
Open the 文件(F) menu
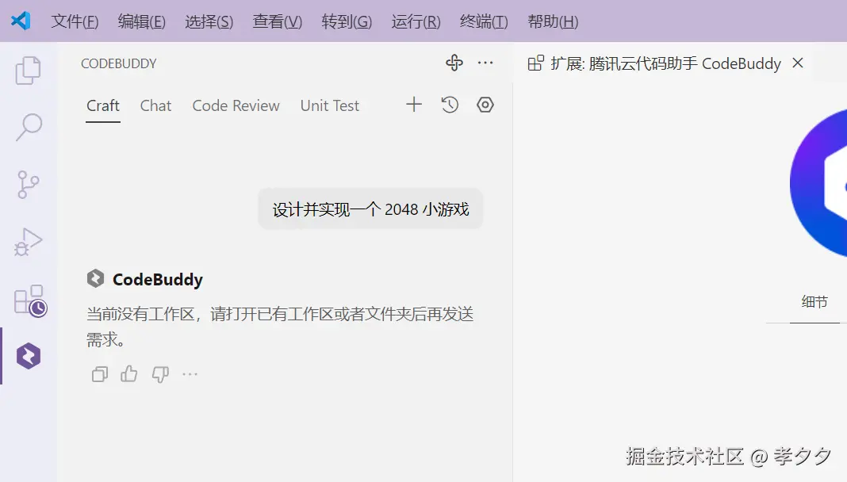[x=75, y=21]
